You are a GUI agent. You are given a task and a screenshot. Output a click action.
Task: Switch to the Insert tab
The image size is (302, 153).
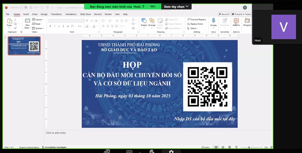pyautogui.click(x=26, y=14)
